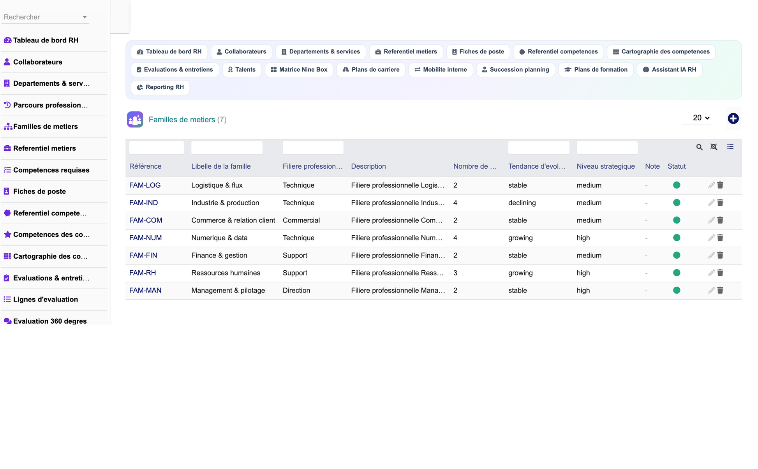758x469 pixels.
Task: Edit the FAM-MAN row with pencil icon
Action: pos(711,290)
